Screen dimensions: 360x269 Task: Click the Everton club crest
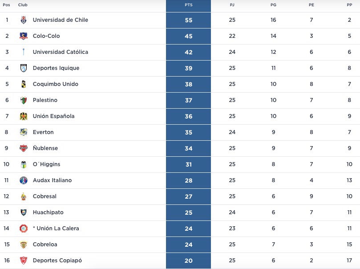click(24, 132)
